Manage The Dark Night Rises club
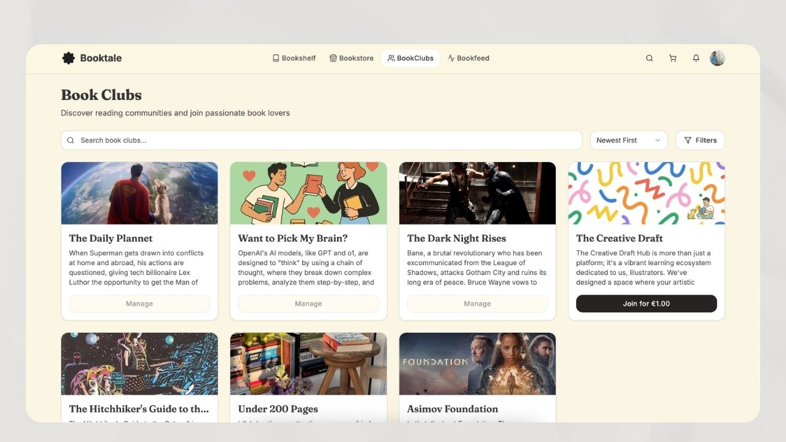The height and width of the screenshot is (442, 786). tap(477, 304)
